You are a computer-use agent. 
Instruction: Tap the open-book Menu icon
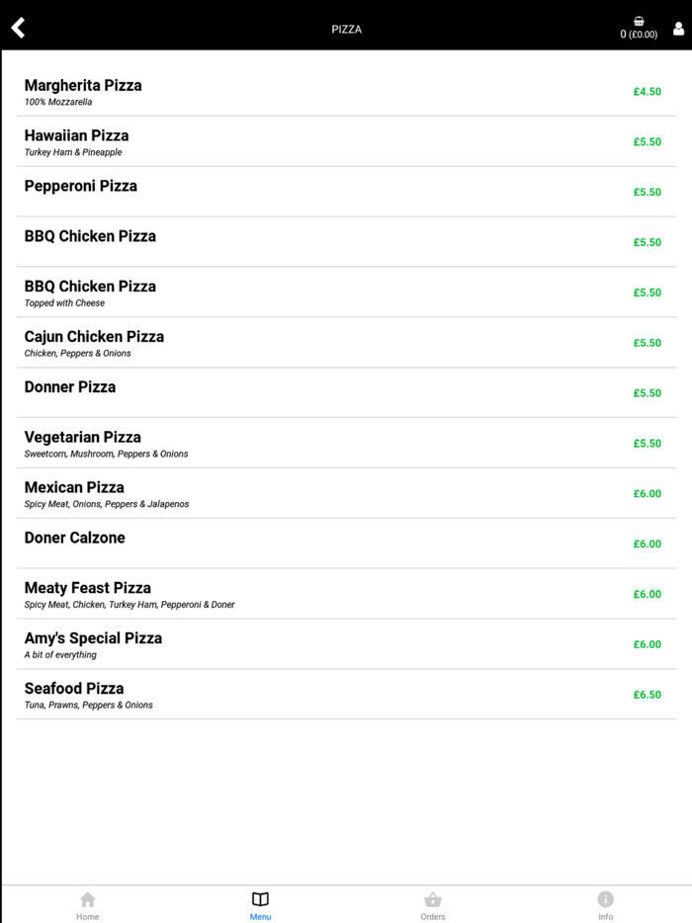coord(260,900)
